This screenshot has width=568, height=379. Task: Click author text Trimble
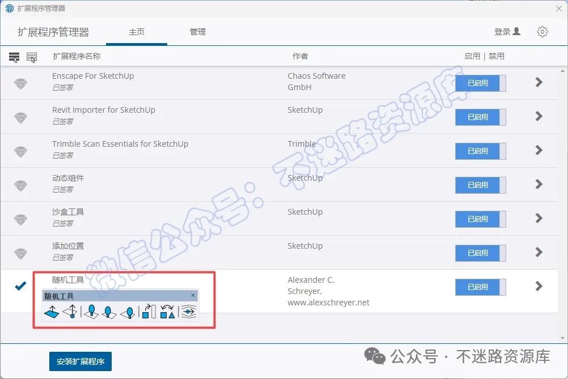point(302,144)
